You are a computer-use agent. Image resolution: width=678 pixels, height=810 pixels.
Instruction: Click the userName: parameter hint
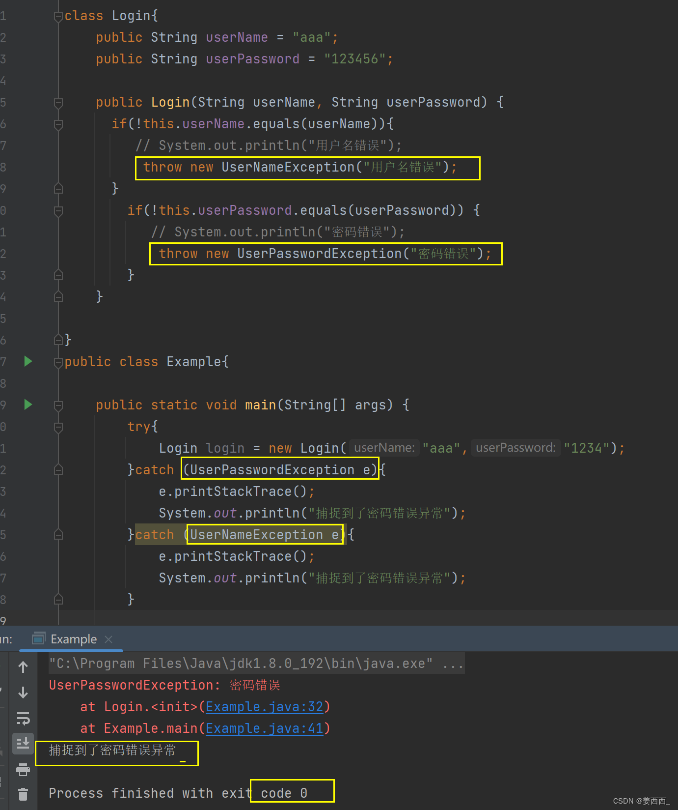pos(384,448)
